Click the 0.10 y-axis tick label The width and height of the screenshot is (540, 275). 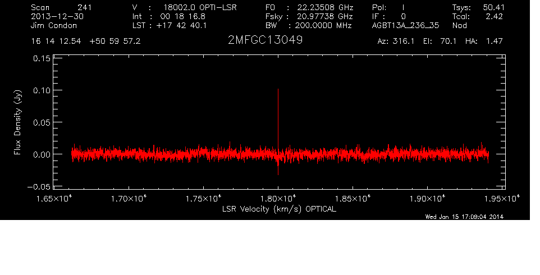(42, 90)
